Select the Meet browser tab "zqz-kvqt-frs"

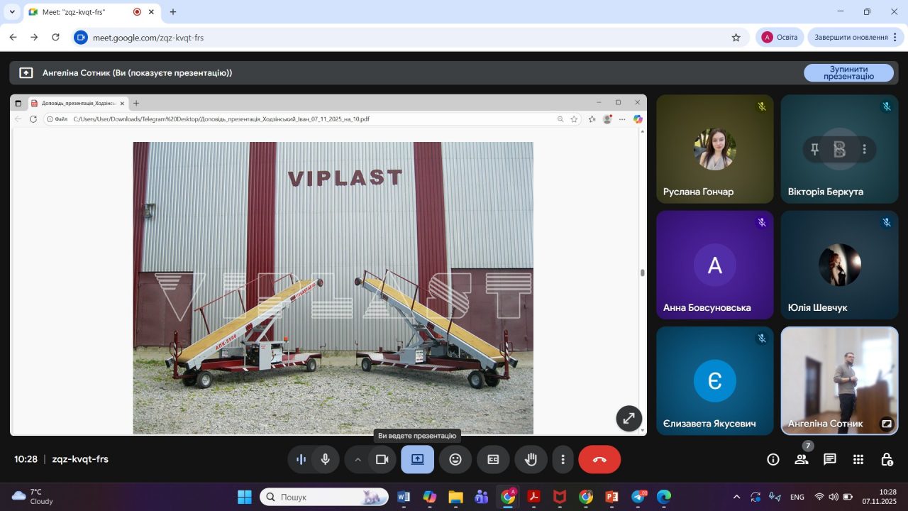tap(78, 12)
